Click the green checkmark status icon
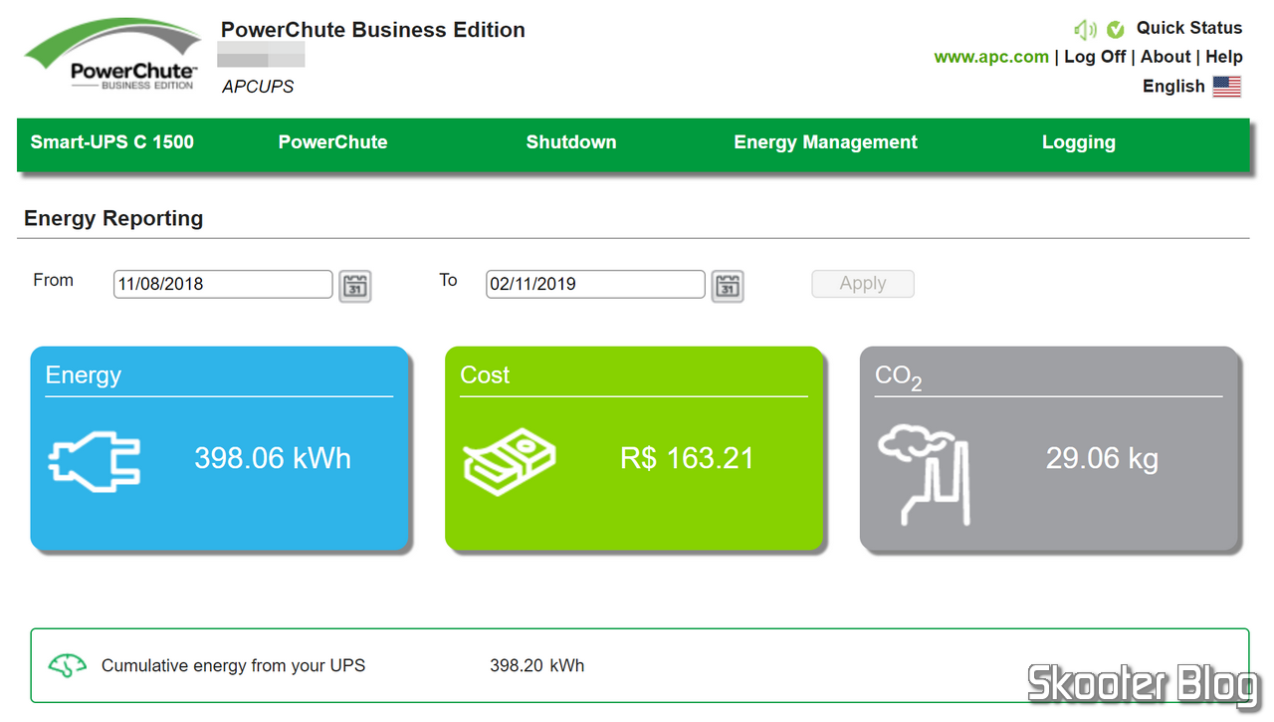 [1116, 29]
